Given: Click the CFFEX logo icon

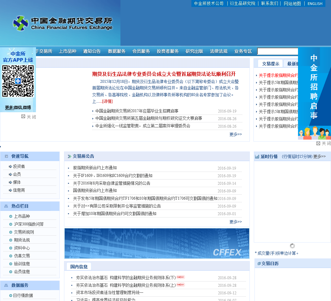Looking at the screenshot, I should click(20, 23).
